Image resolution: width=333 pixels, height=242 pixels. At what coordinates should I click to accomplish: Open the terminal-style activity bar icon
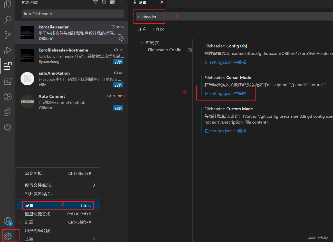8,81
